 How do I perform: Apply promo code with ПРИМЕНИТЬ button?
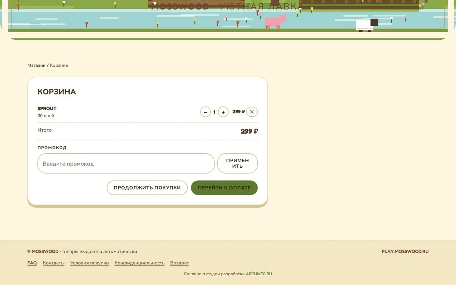(237, 164)
